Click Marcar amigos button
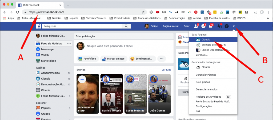273x120 pixels. pyautogui.click(x=114, y=59)
